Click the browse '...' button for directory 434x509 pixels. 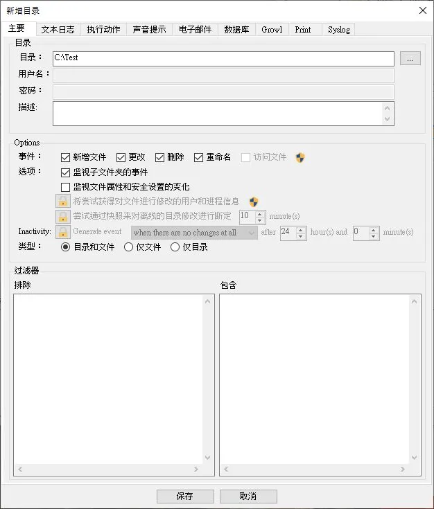[410, 58]
